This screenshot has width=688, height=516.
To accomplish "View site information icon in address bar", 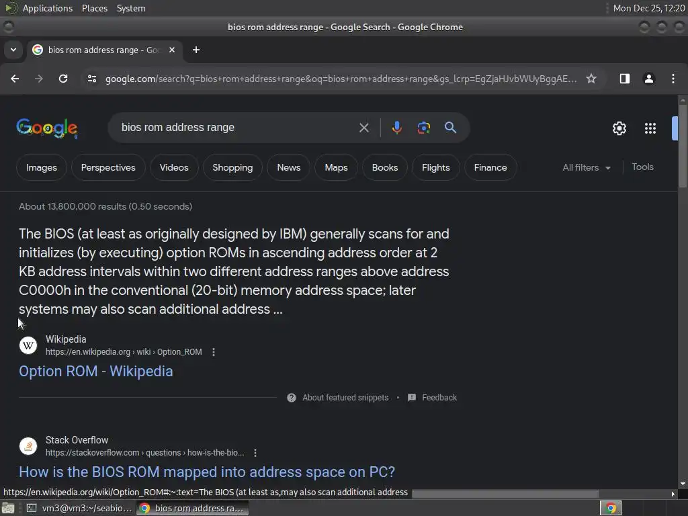I will [x=91, y=79].
